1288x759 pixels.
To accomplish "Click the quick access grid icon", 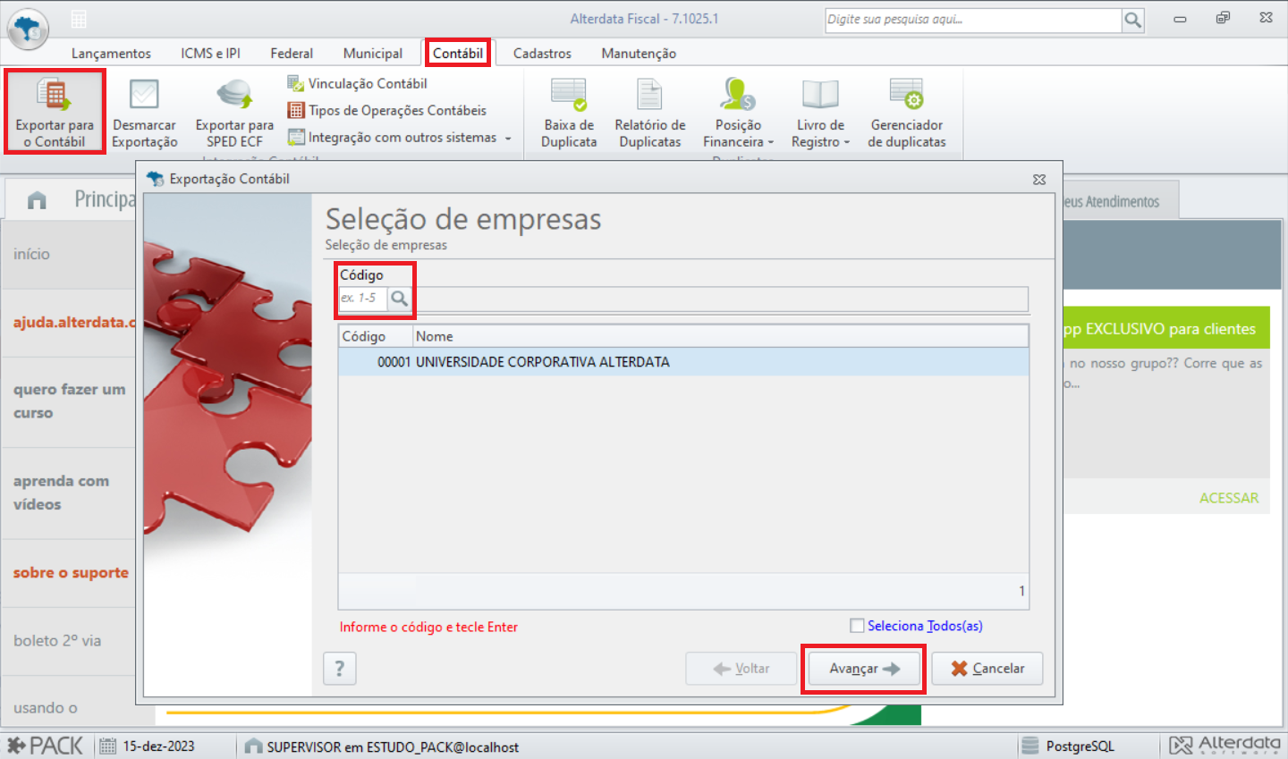I will (x=79, y=19).
